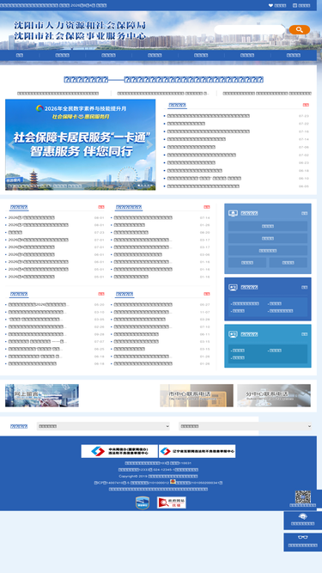The width and height of the screenshot is (322, 573).
Task: Click the orange magnifier search button
Action: pyautogui.click(x=300, y=29)
